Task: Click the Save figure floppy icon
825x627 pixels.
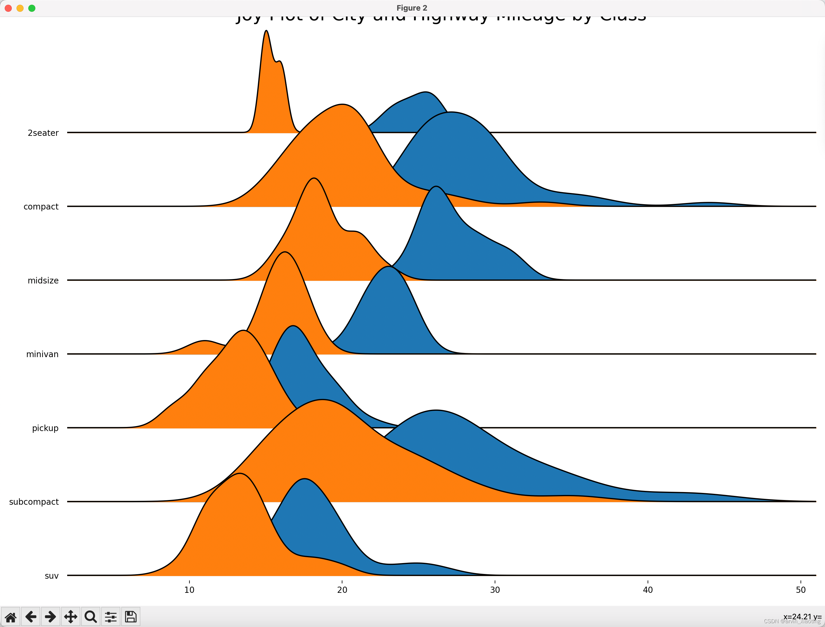Action: pyautogui.click(x=131, y=617)
